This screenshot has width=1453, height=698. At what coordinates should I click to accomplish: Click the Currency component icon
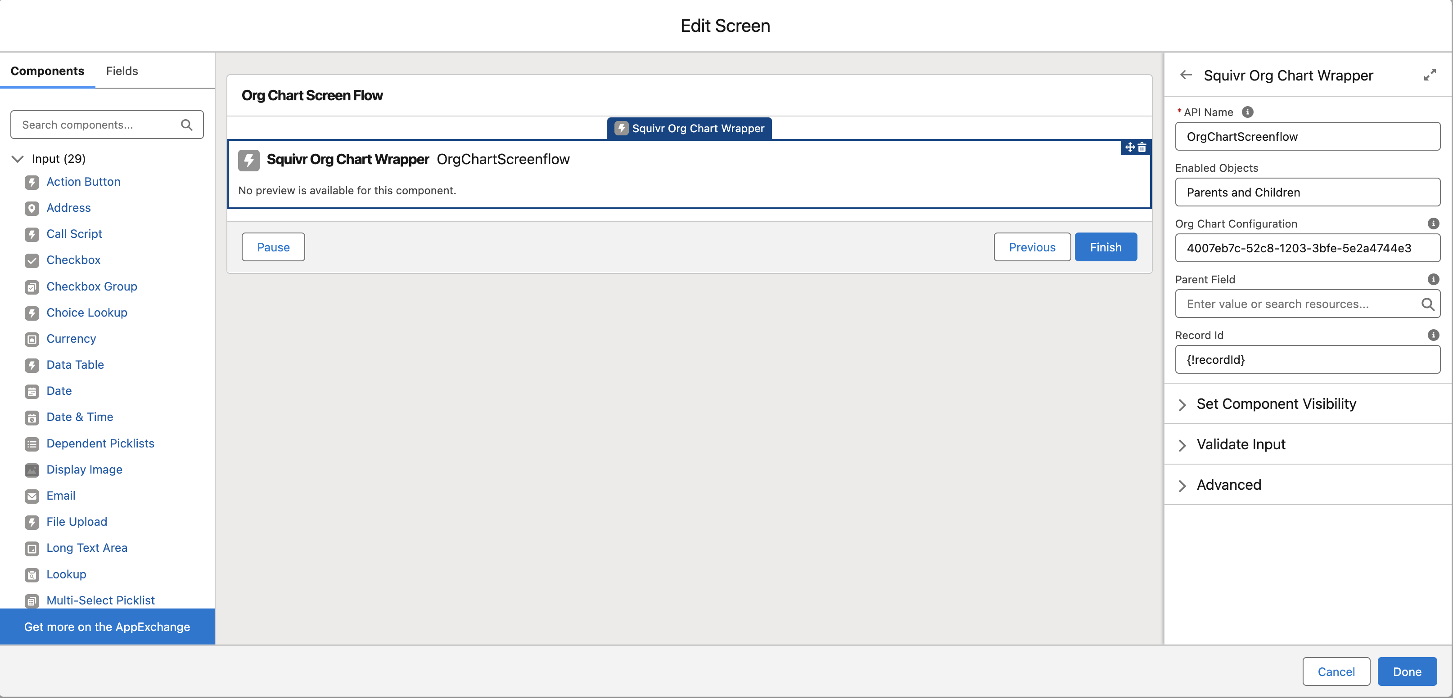(x=32, y=339)
